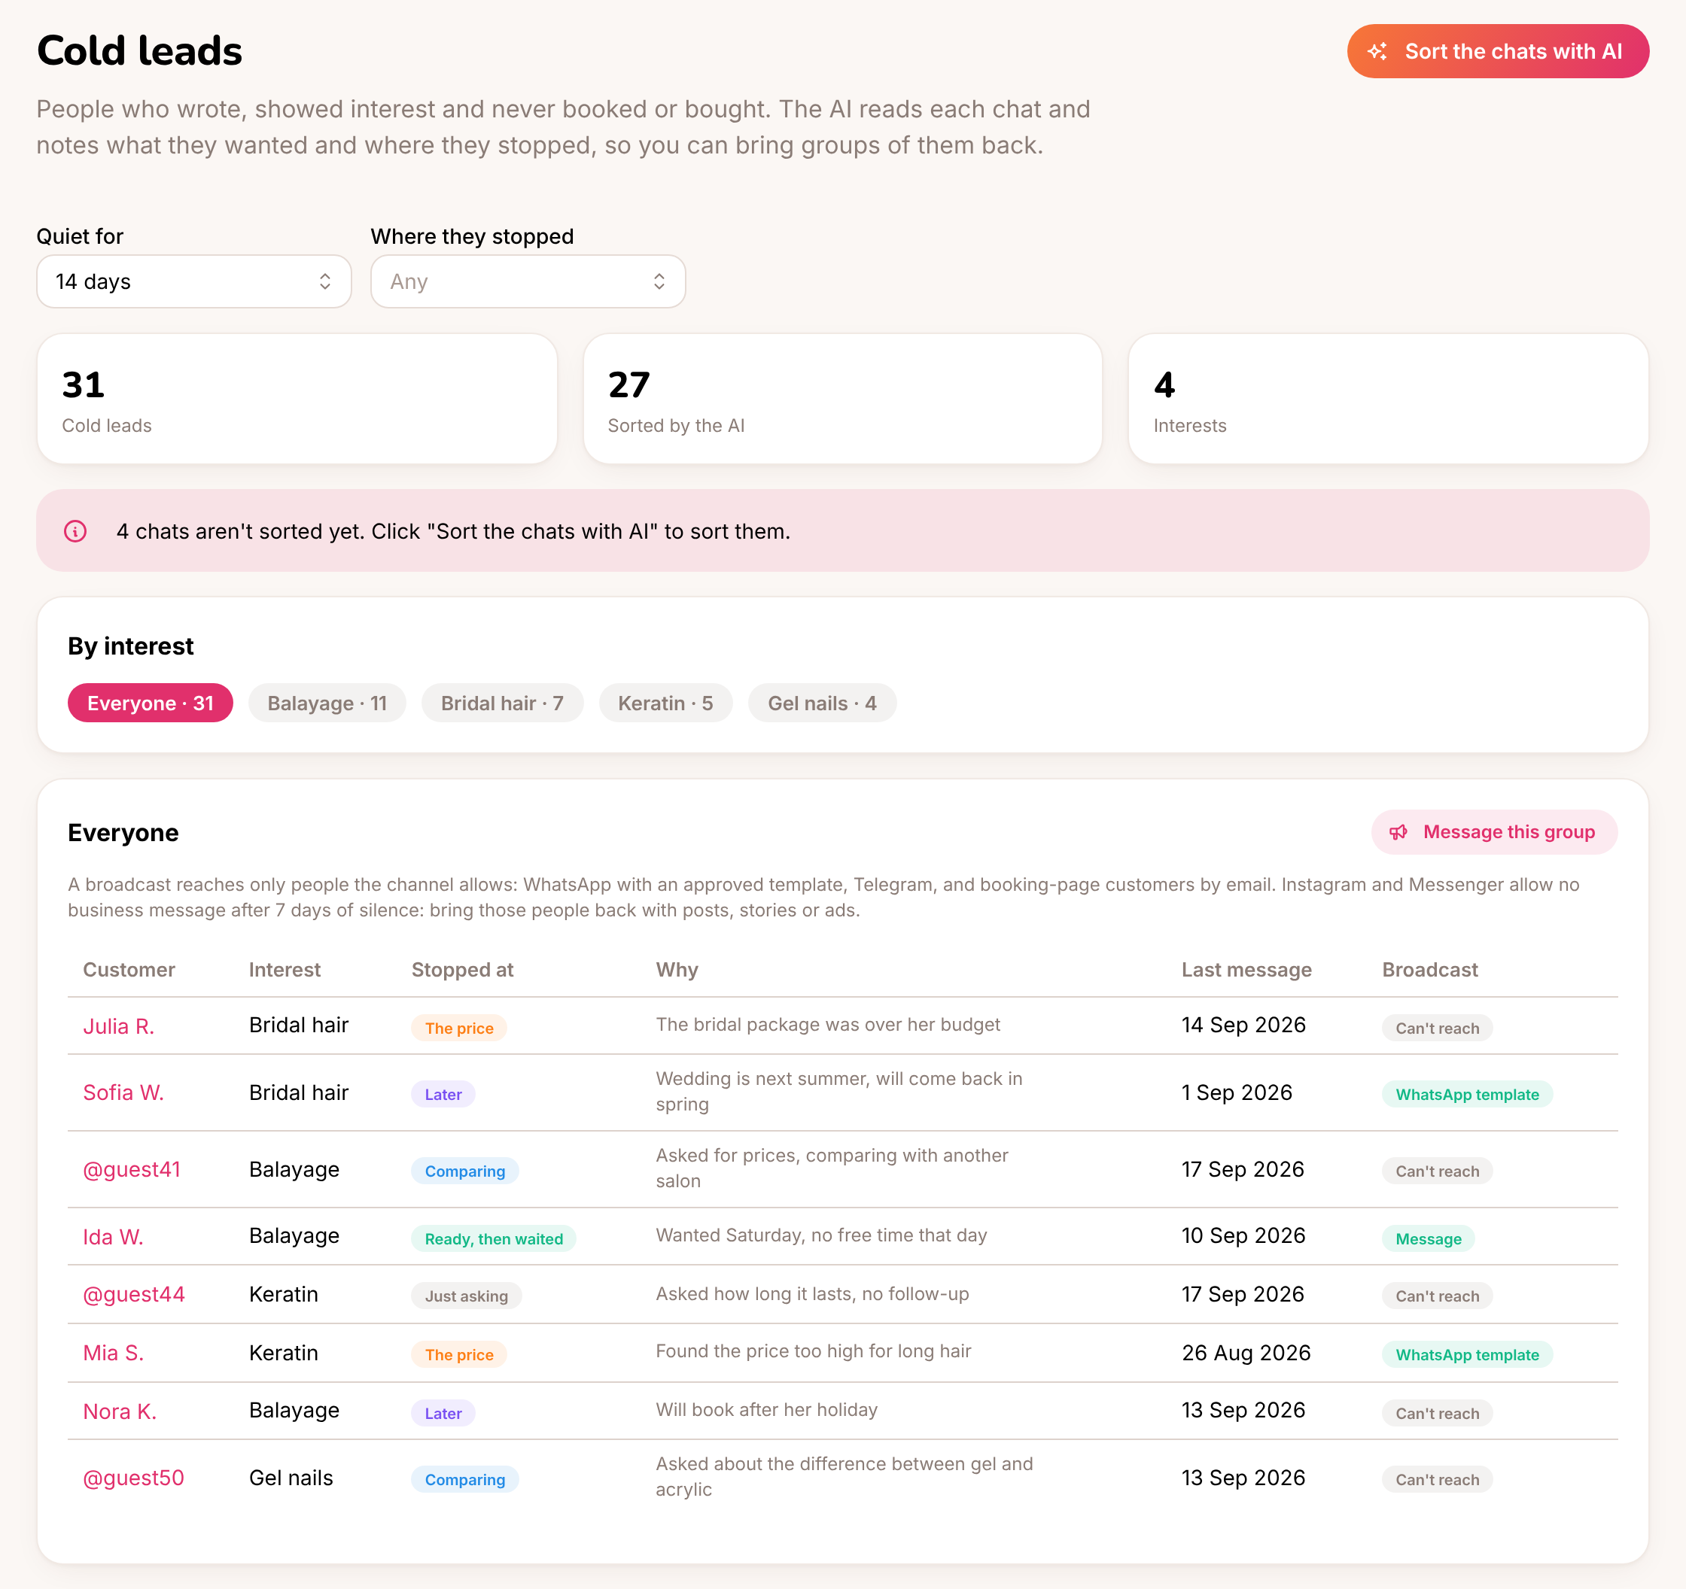Click Will book after her holiday text
The width and height of the screenshot is (1686, 1589).
(x=767, y=1410)
